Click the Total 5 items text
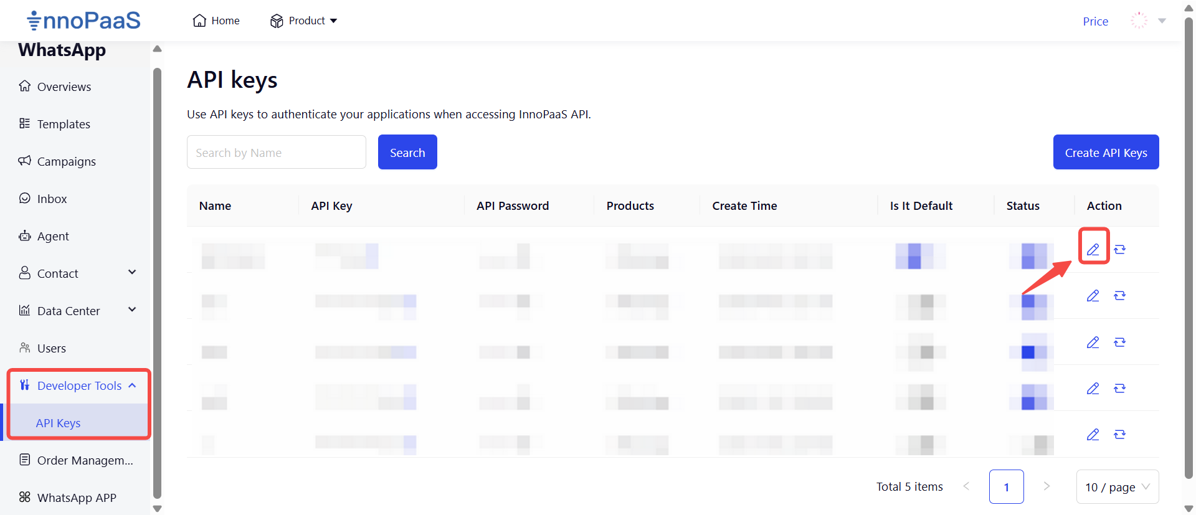Viewport: 1196px width, 515px height. point(909,486)
